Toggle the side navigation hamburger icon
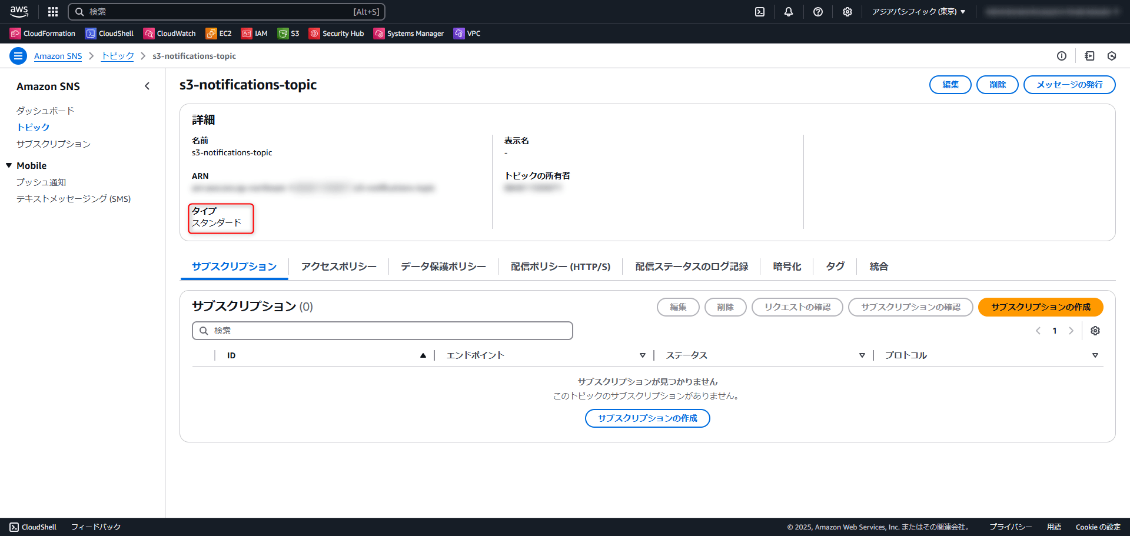The width and height of the screenshot is (1130, 536). [x=18, y=56]
